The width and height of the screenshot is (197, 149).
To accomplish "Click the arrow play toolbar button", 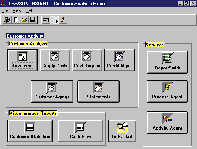I will pos(54,20).
